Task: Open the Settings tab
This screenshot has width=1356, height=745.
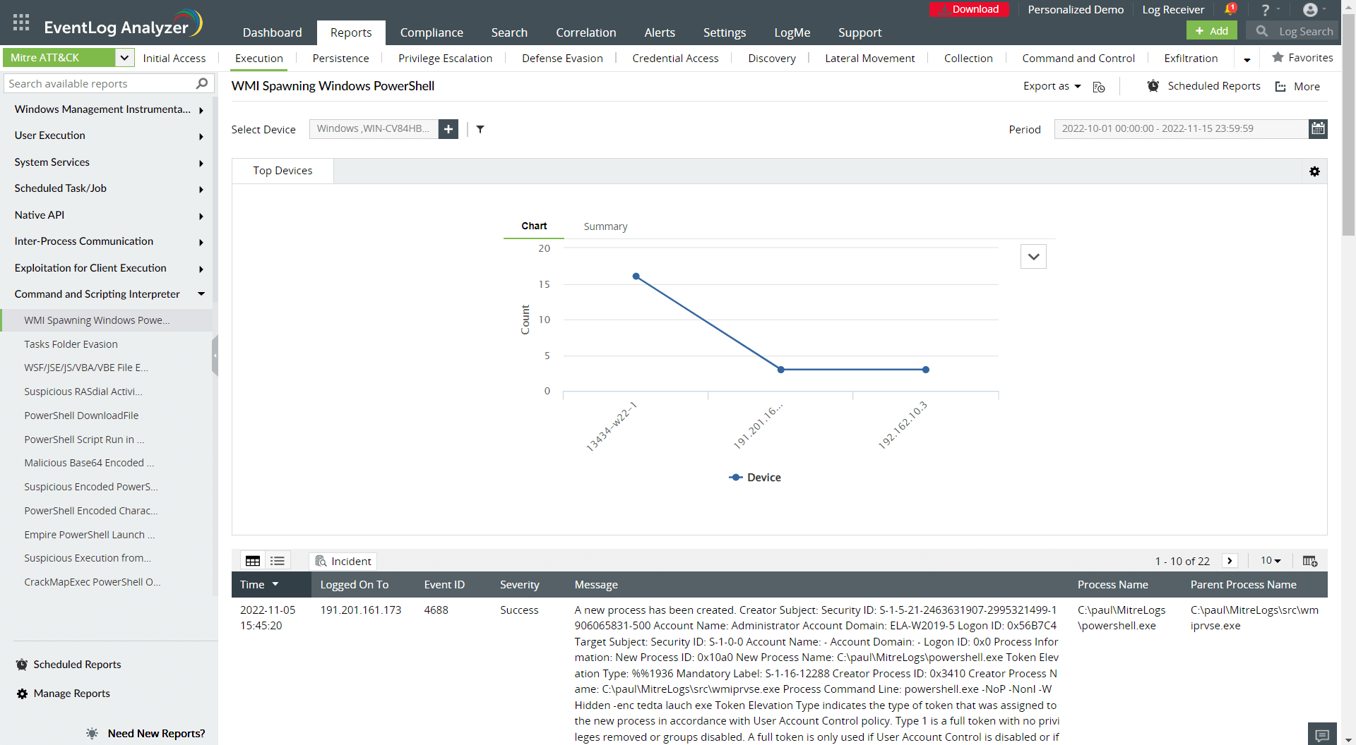Action: (x=725, y=32)
